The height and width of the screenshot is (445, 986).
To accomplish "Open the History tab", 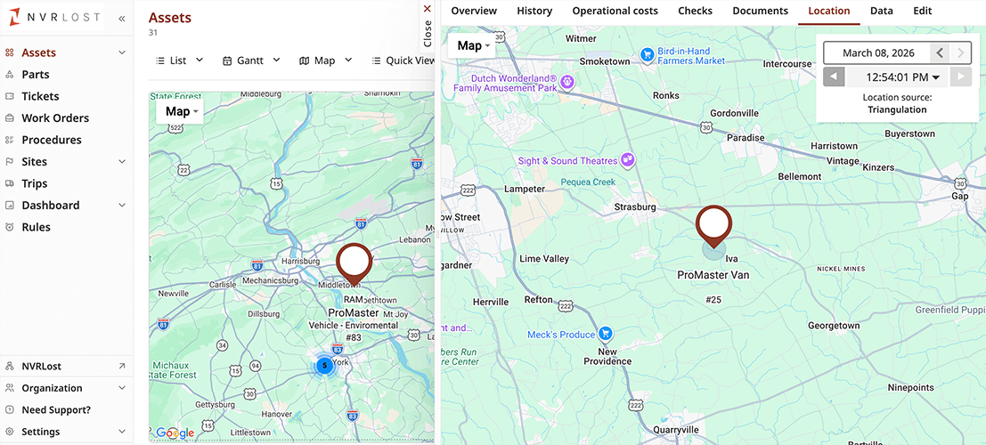I will [x=534, y=11].
